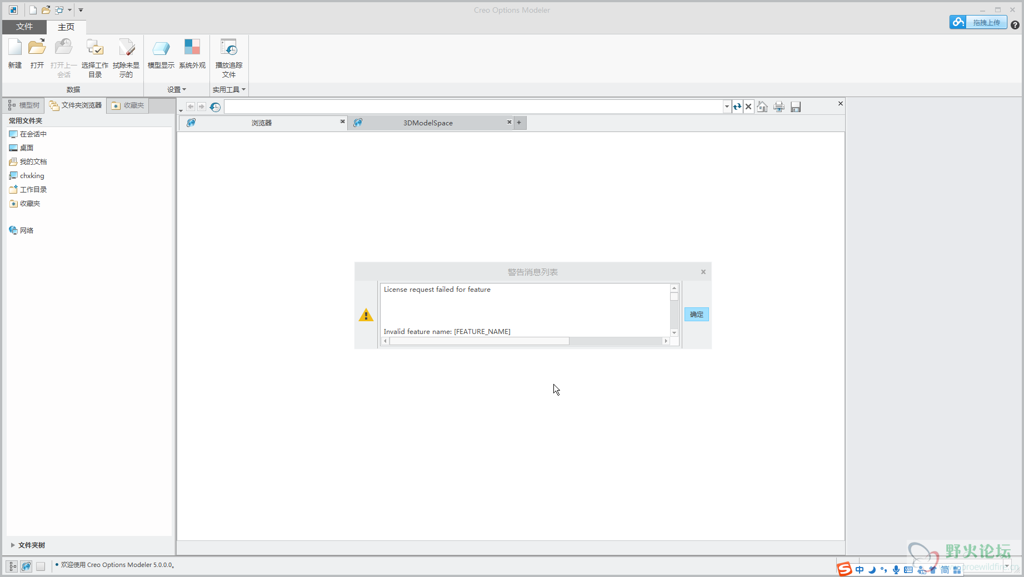Click the 拖拽上传 cloud upload button
Image resolution: width=1024 pixels, height=577 pixels.
tap(978, 22)
